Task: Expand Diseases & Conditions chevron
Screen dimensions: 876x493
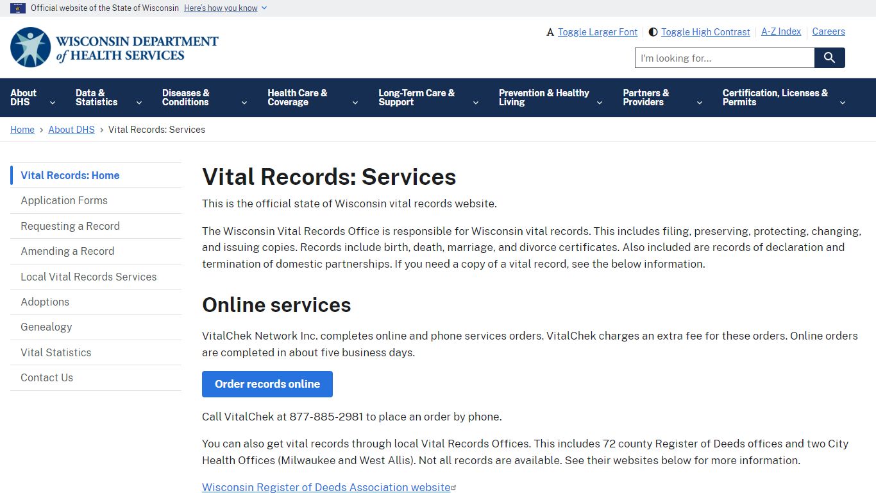Action: click(244, 103)
